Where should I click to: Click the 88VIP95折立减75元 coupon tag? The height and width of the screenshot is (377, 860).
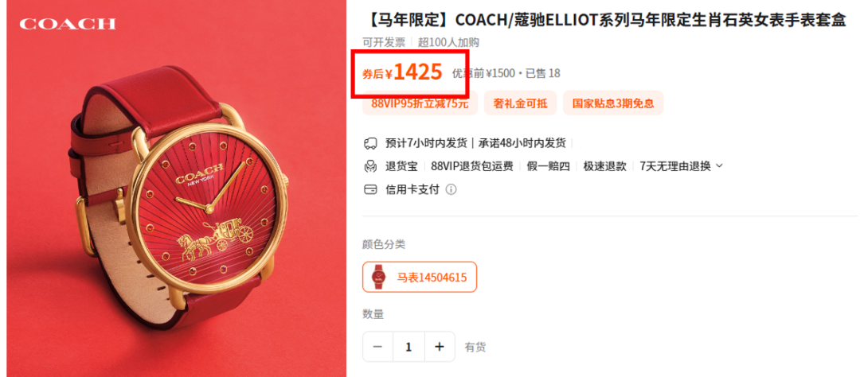(420, 103)
